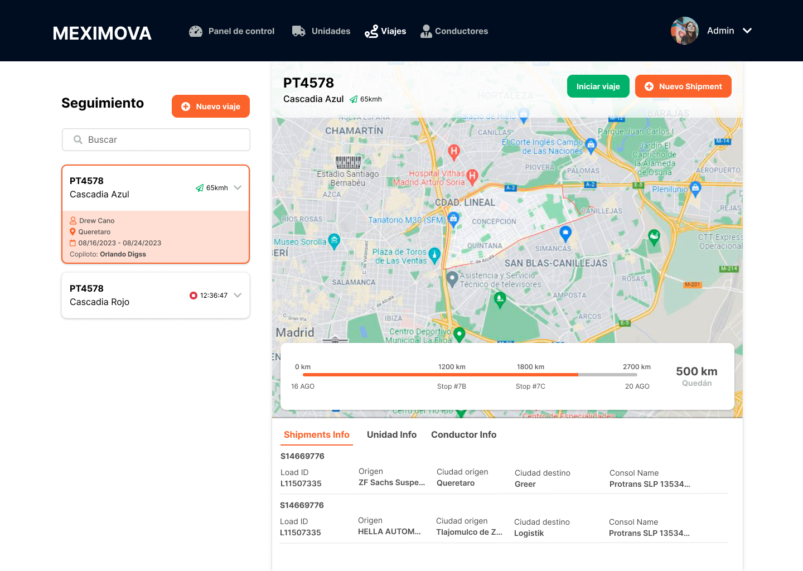Expand the Cascadia Azul trip card chevron

(x=238, y=187)
